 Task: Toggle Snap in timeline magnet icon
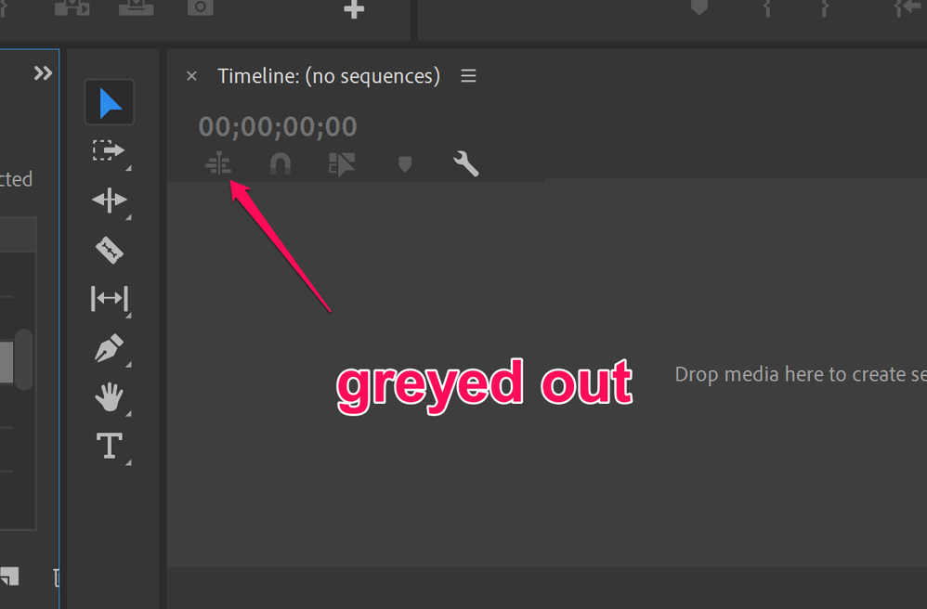click(281, 163)
